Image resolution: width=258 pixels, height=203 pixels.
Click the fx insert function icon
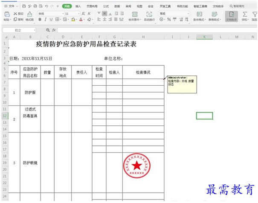pos(54,30)
